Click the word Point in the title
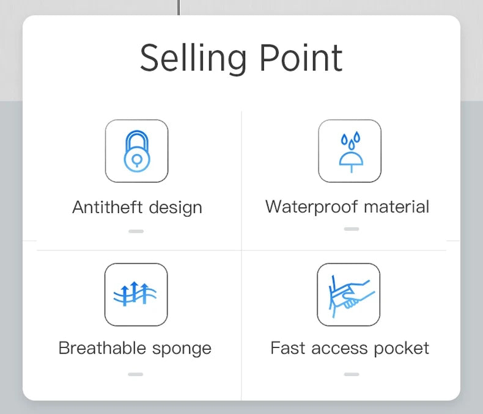Screen dimensions: 483x414 [x=301, y=57]
